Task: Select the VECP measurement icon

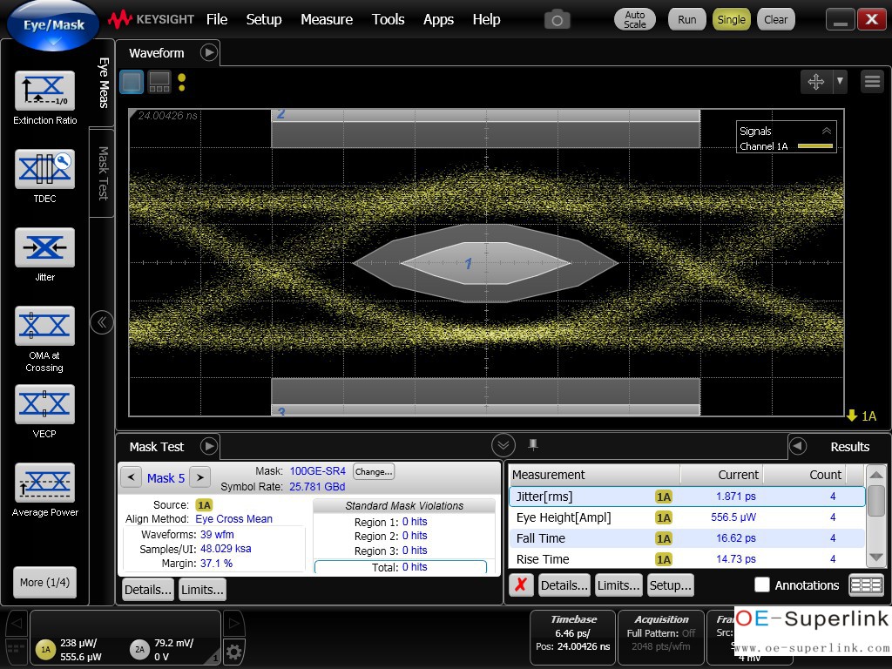Action: tap(44, 404)
